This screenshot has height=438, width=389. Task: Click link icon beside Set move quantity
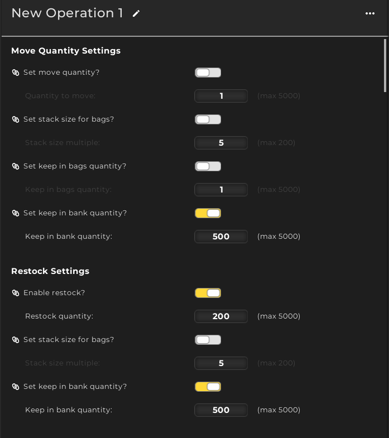tap(16, 73)
